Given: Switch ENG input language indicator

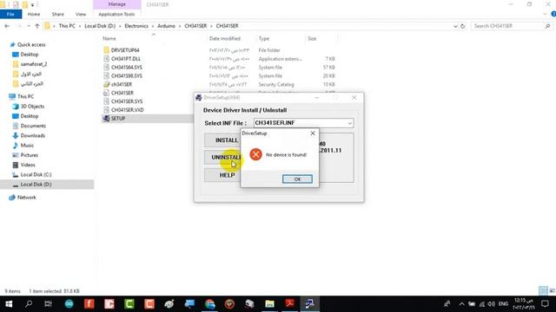Looking at the screenshot, I should coord(503,304).
